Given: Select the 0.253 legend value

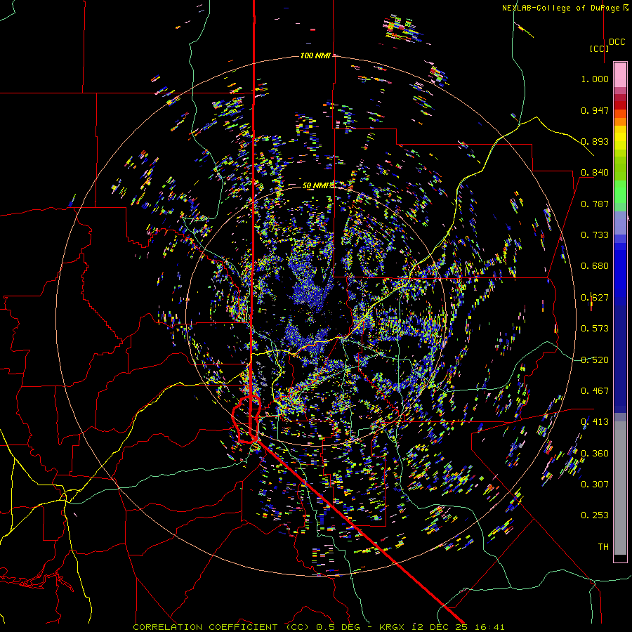Looking at the screenshot, I should [x=595, y=515].
